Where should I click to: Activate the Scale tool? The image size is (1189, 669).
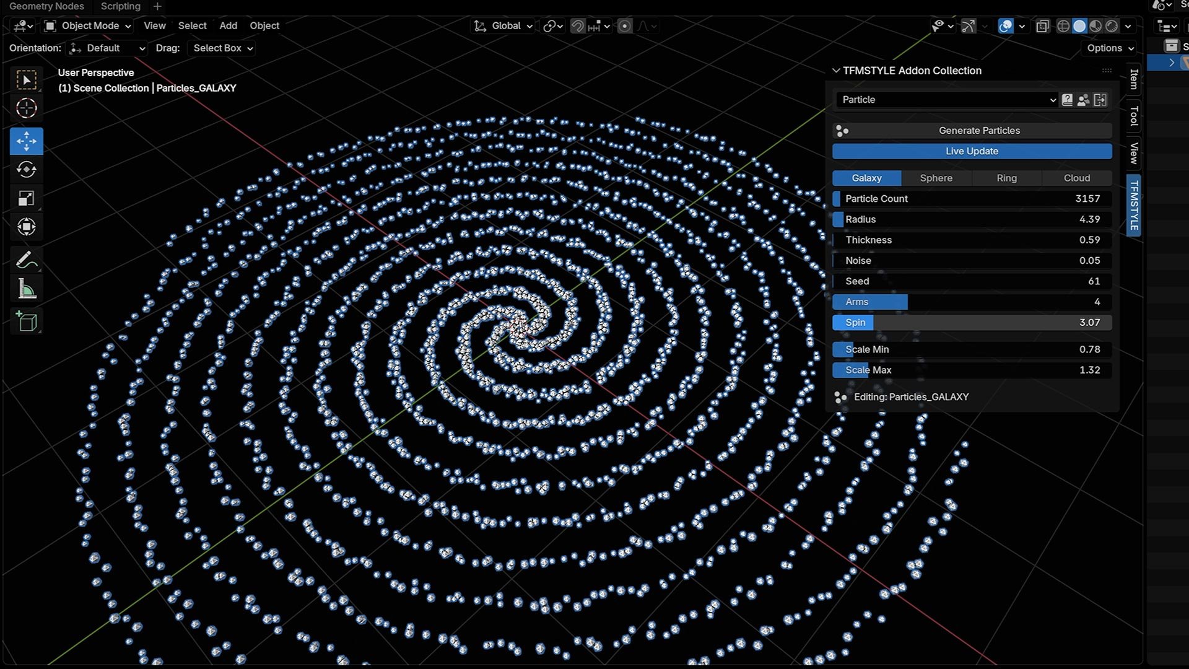(x=26, y=198)
